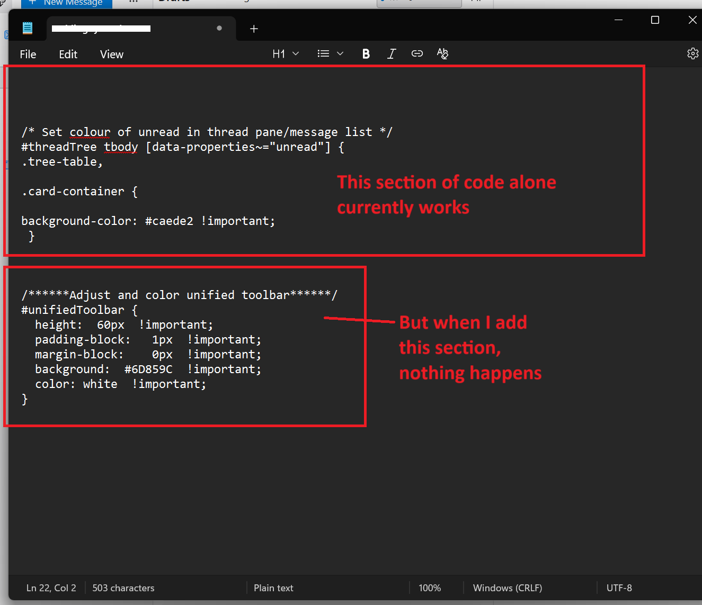Click the Notepad app icon in the title bar
The height and width of the screenshot is (605, 702).
[28, 28]
